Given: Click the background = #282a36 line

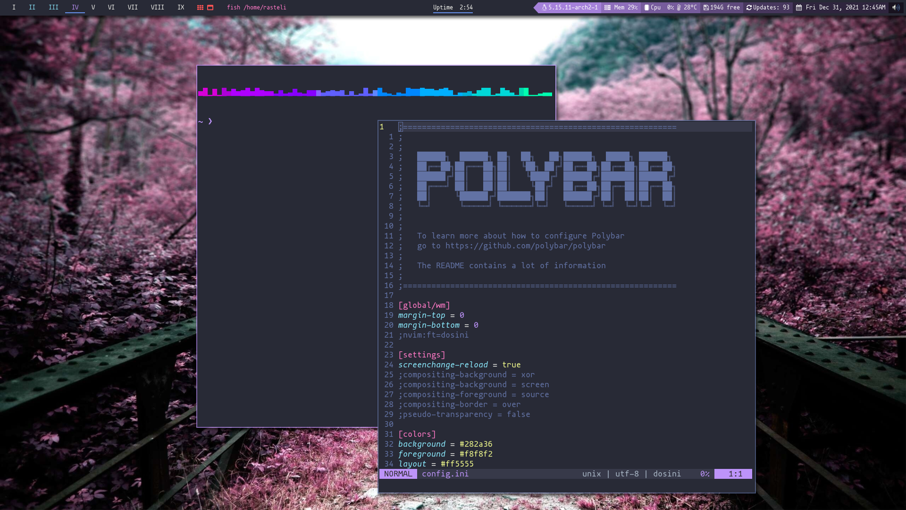Looking at the screenshot, I should pyautogui.click(x=445, y=444).
